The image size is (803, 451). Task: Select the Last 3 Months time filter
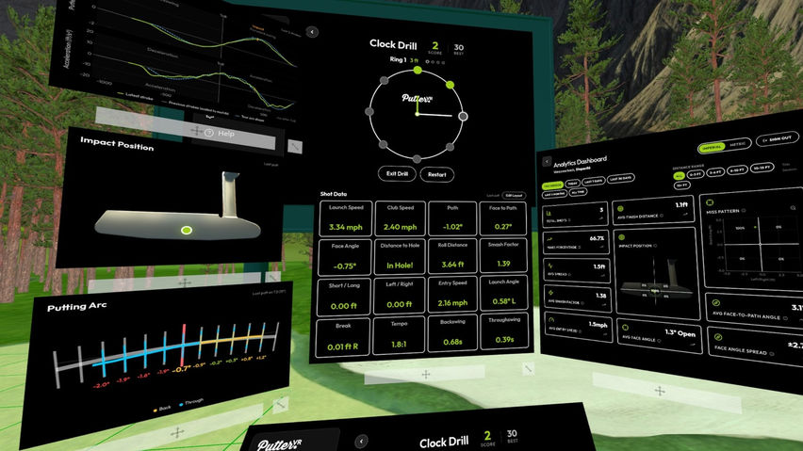[x=554, y=194]
